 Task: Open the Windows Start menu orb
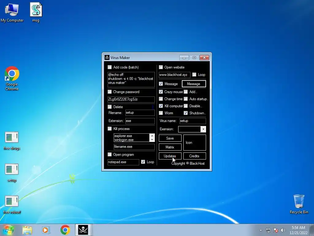pyautogui.click(x=8, y=230)
